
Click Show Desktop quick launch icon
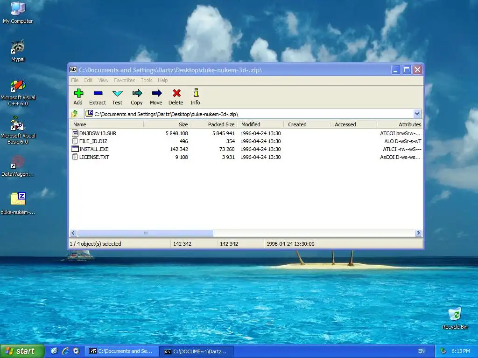pos(54,351)
